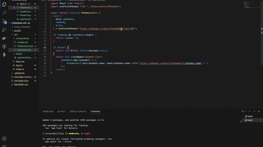Click line number 15 in the gutter
The height and width of the screenshot is (147, 263).
pyautogui.click(x=45, y=47)
